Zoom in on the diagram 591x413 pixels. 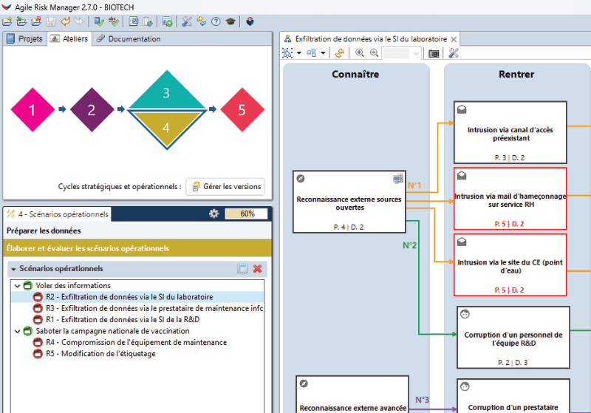click(360, 53)
